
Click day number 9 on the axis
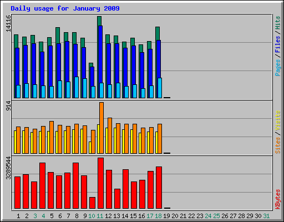tap(85, 216)
